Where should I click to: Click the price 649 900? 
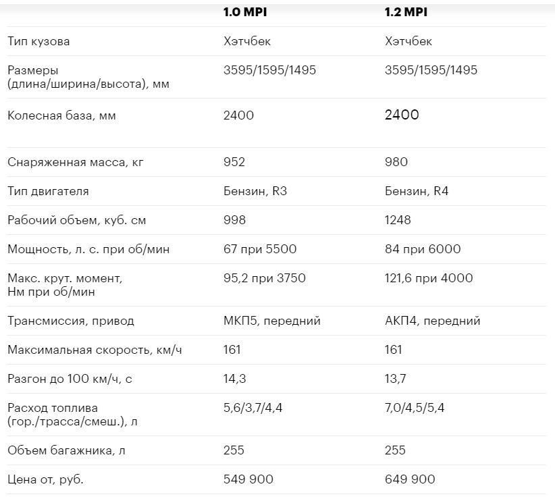(410, 479)
